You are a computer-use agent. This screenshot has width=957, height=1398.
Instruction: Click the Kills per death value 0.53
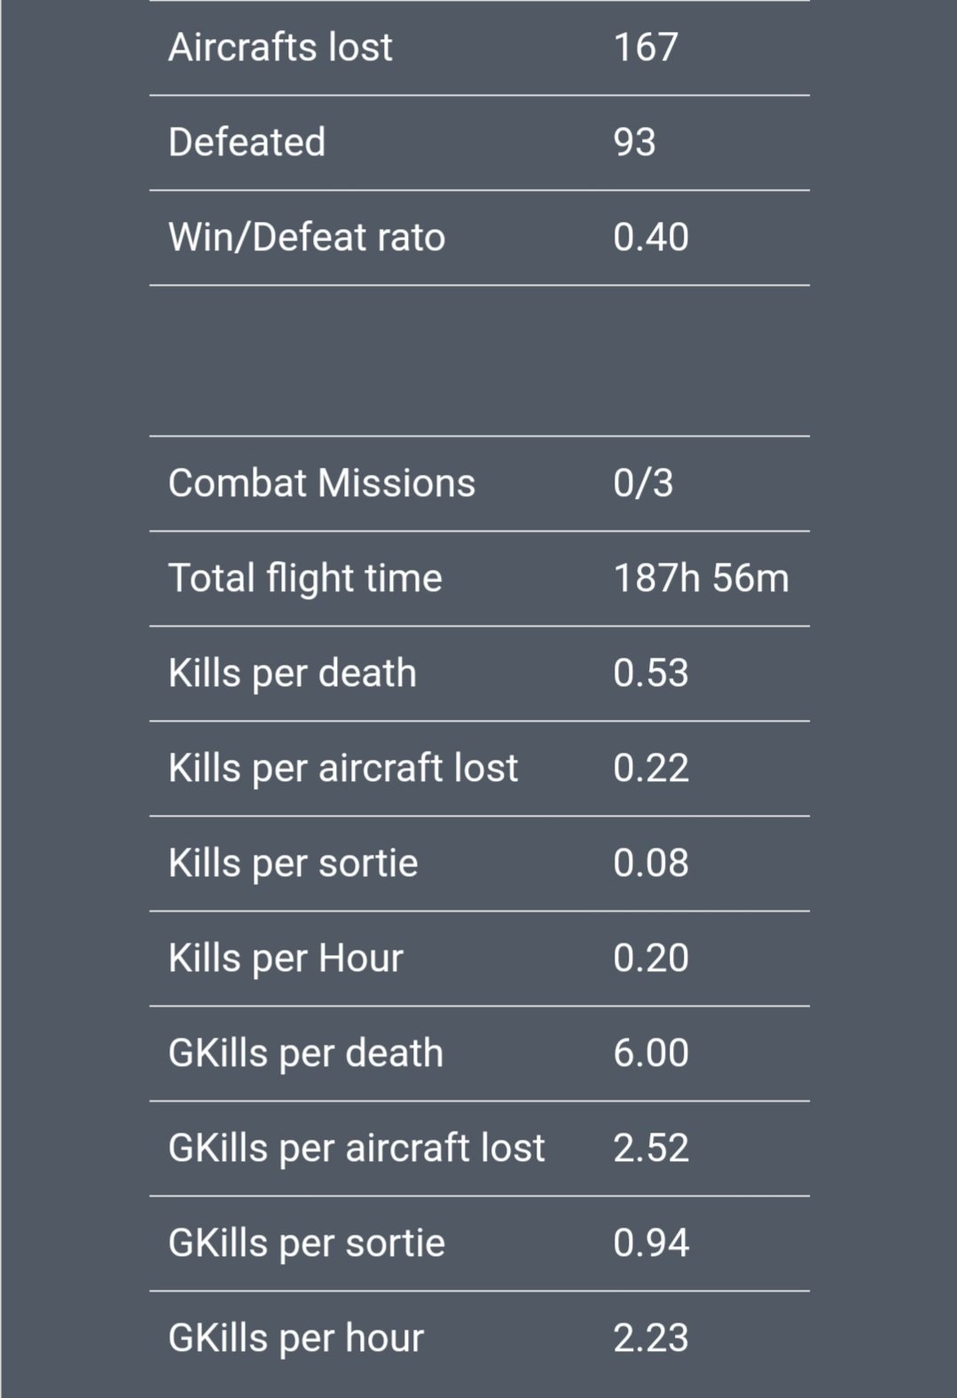(x=651, y=673)
